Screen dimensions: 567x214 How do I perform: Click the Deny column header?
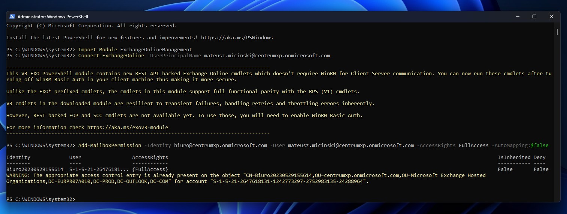[x=540, y=157]
